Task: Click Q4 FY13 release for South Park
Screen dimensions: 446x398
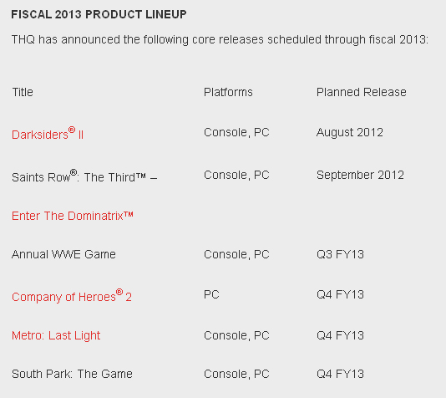Action: (340, 374)
